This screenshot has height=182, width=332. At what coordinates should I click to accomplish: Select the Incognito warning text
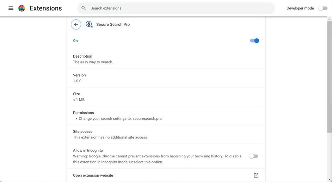[157, 159]
